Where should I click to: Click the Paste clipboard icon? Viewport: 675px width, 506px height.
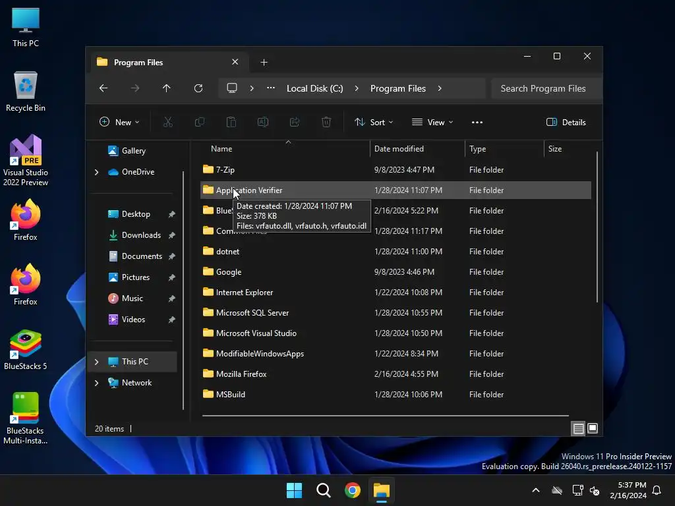231,122
